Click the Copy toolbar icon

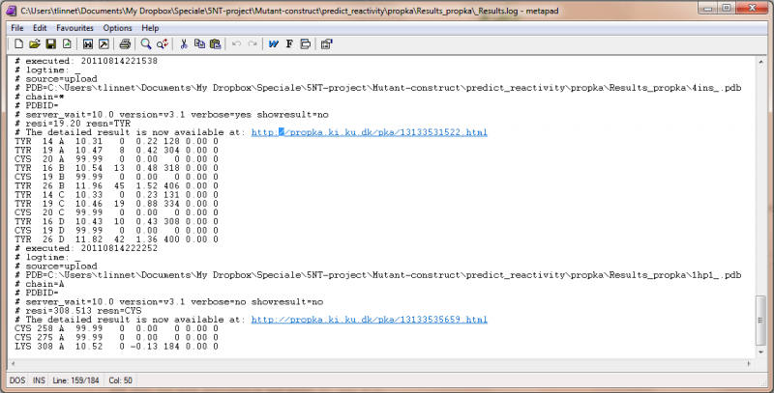(x=199, y=43)
